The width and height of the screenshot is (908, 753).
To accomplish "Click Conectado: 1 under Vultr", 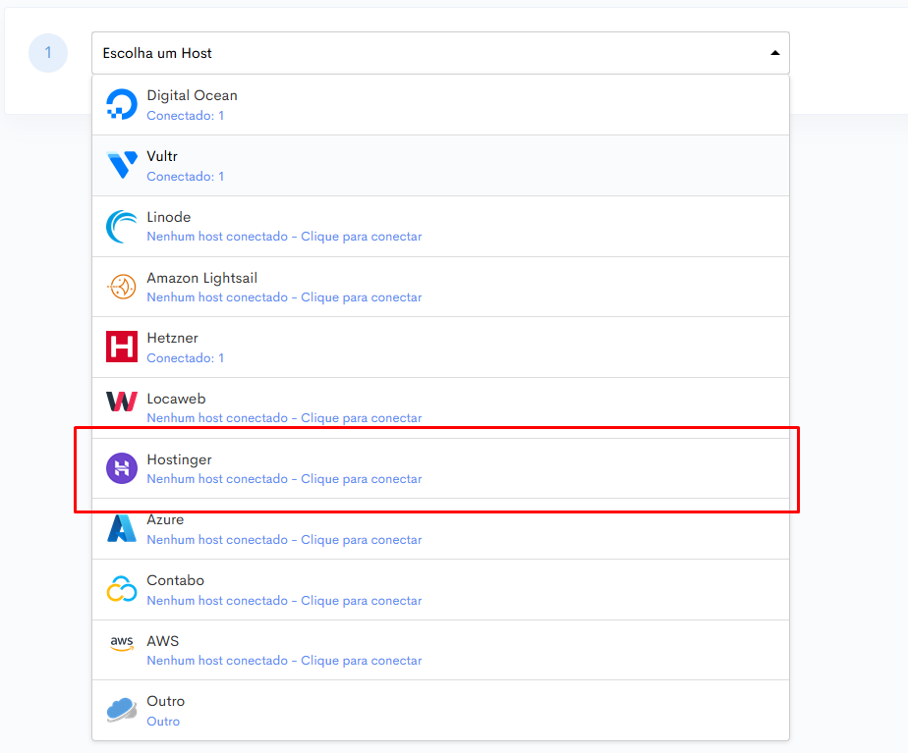I will click(x=186, y=177).
